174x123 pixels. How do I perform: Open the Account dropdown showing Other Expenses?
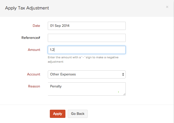[84, 74]
